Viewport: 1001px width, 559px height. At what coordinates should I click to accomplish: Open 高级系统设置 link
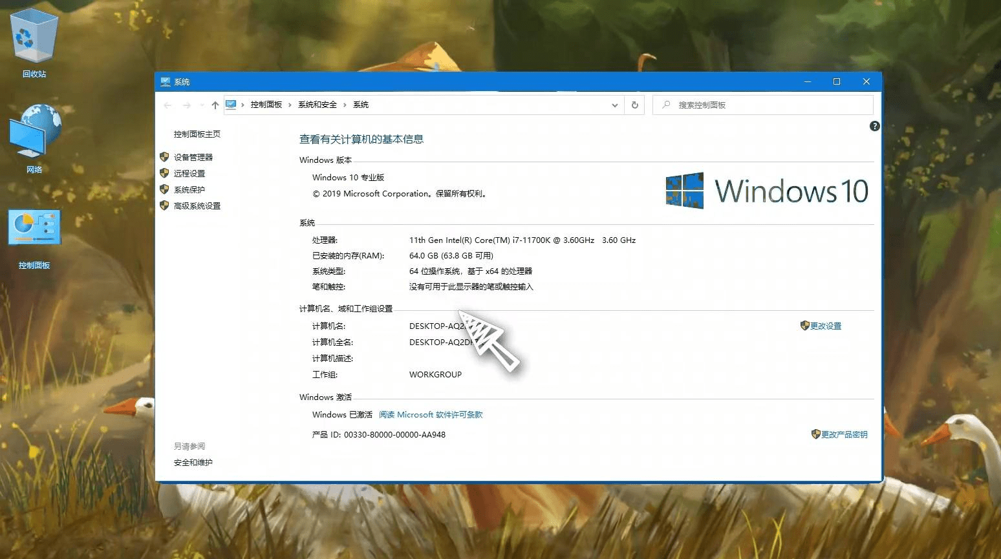[197, 206]
